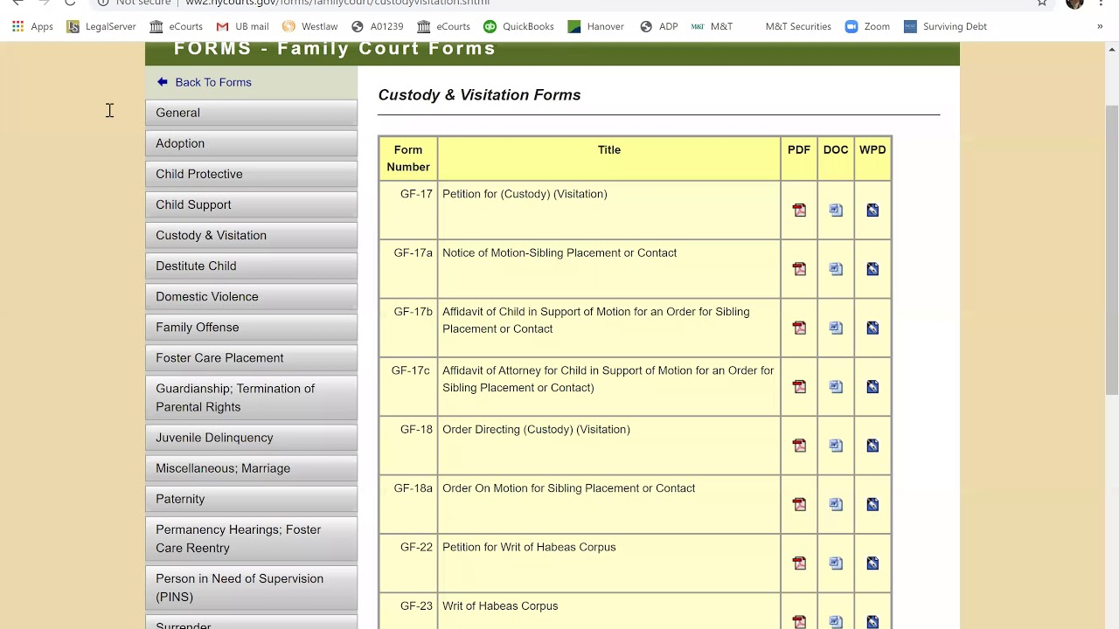Open the GF-17c DOC file icon
The height and width of the screenshot is (629, 1119).
coord(836,386)
